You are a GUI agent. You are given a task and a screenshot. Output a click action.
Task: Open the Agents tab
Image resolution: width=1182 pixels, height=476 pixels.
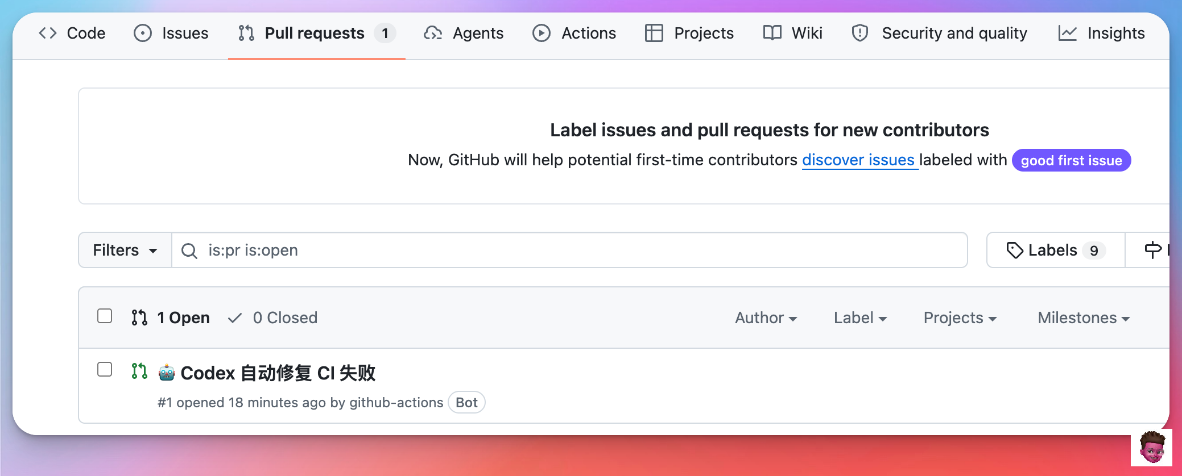(x=464, y=33)
